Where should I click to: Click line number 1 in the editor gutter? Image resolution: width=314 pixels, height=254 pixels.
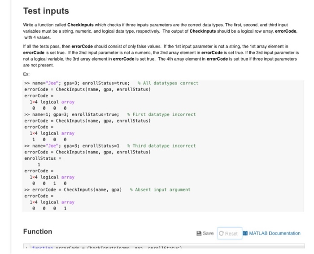coord(26,247)
